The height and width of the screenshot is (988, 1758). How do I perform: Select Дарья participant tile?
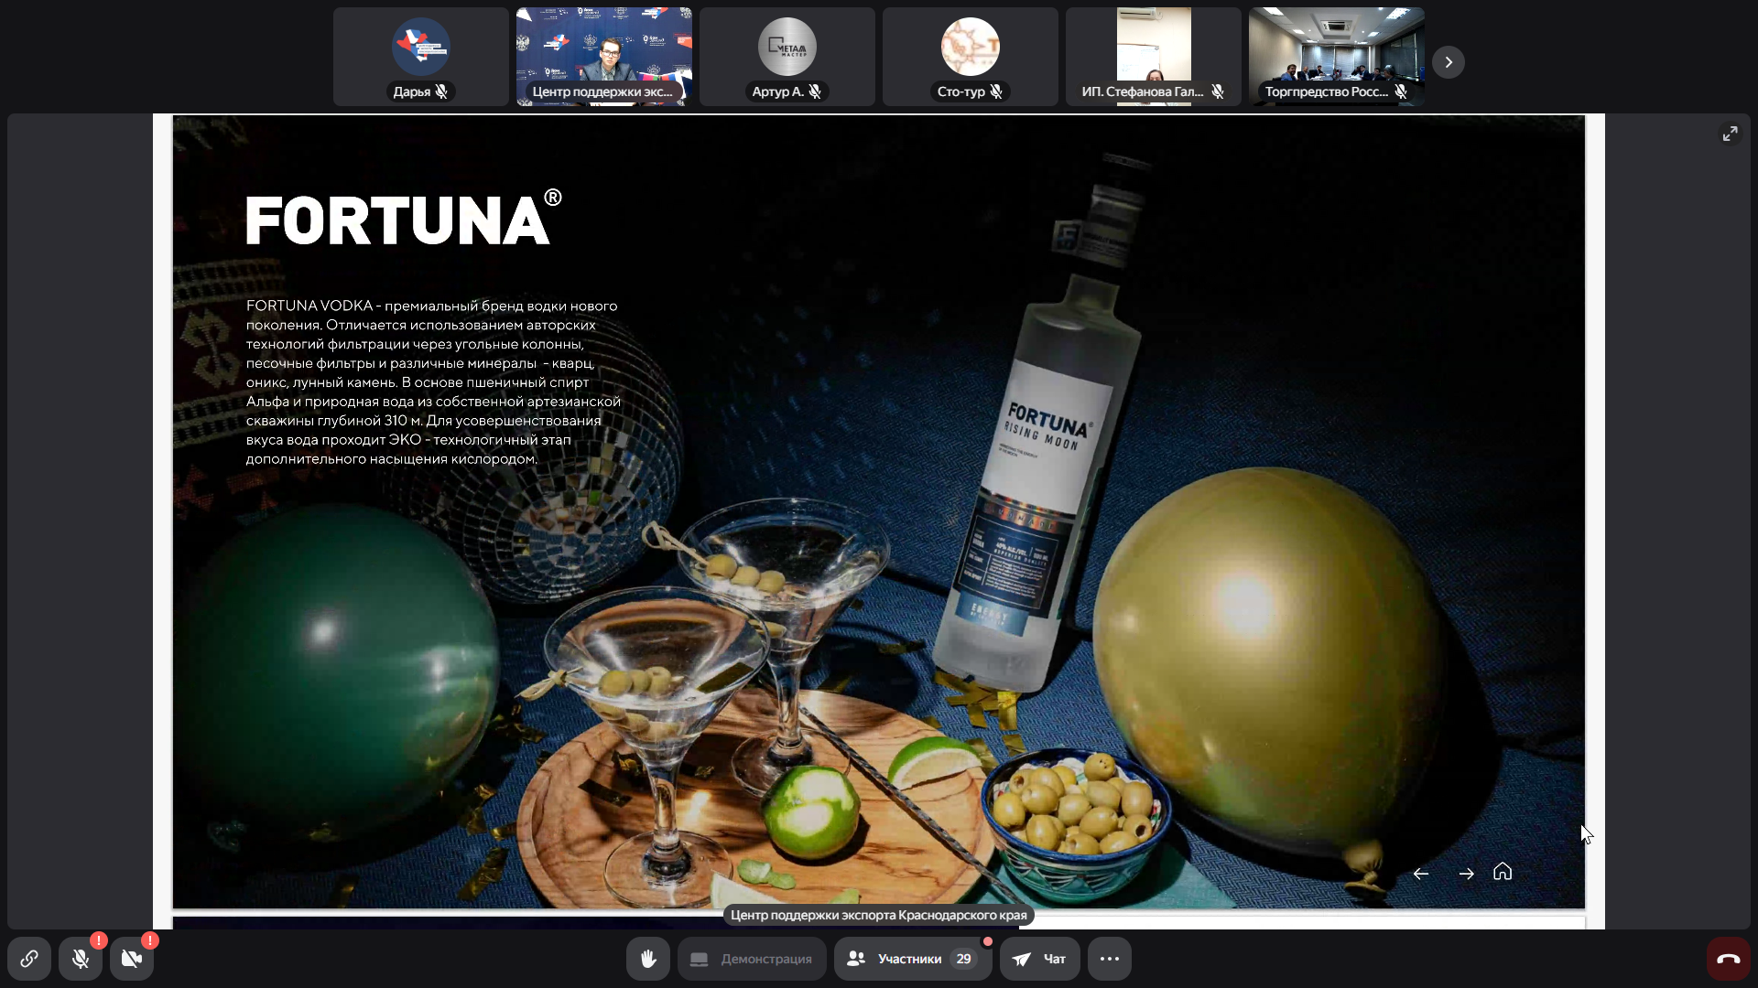tap(421, 57)
